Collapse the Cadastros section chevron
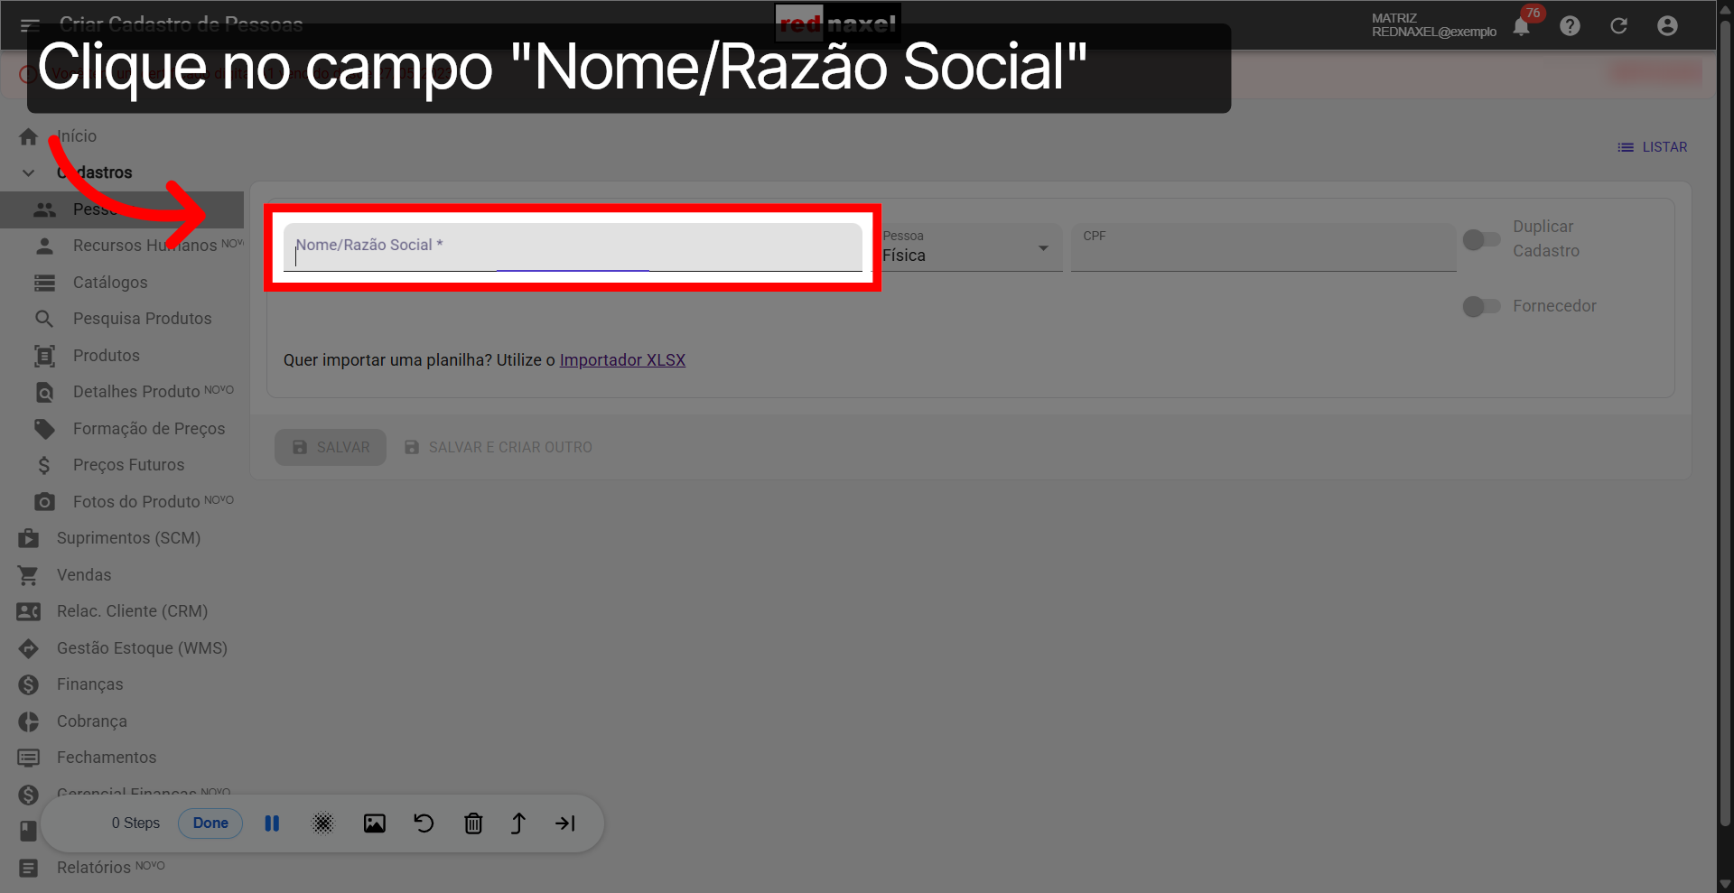1734x893 pixels. click(28, 172)
